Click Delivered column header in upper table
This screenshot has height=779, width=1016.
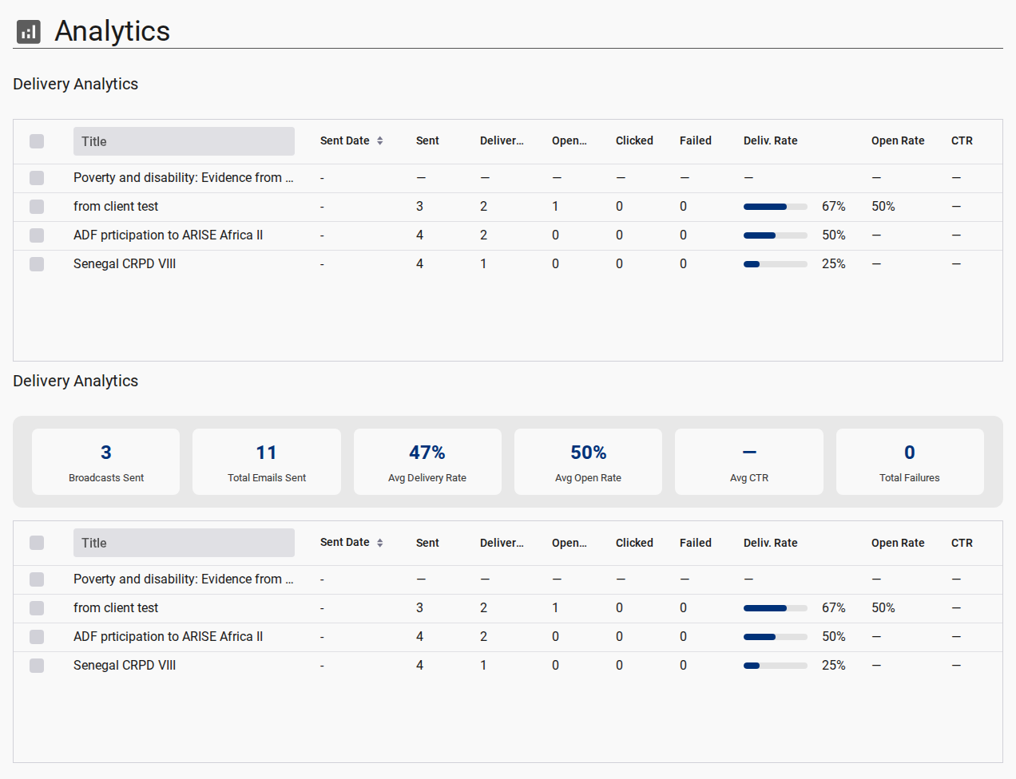502,140
